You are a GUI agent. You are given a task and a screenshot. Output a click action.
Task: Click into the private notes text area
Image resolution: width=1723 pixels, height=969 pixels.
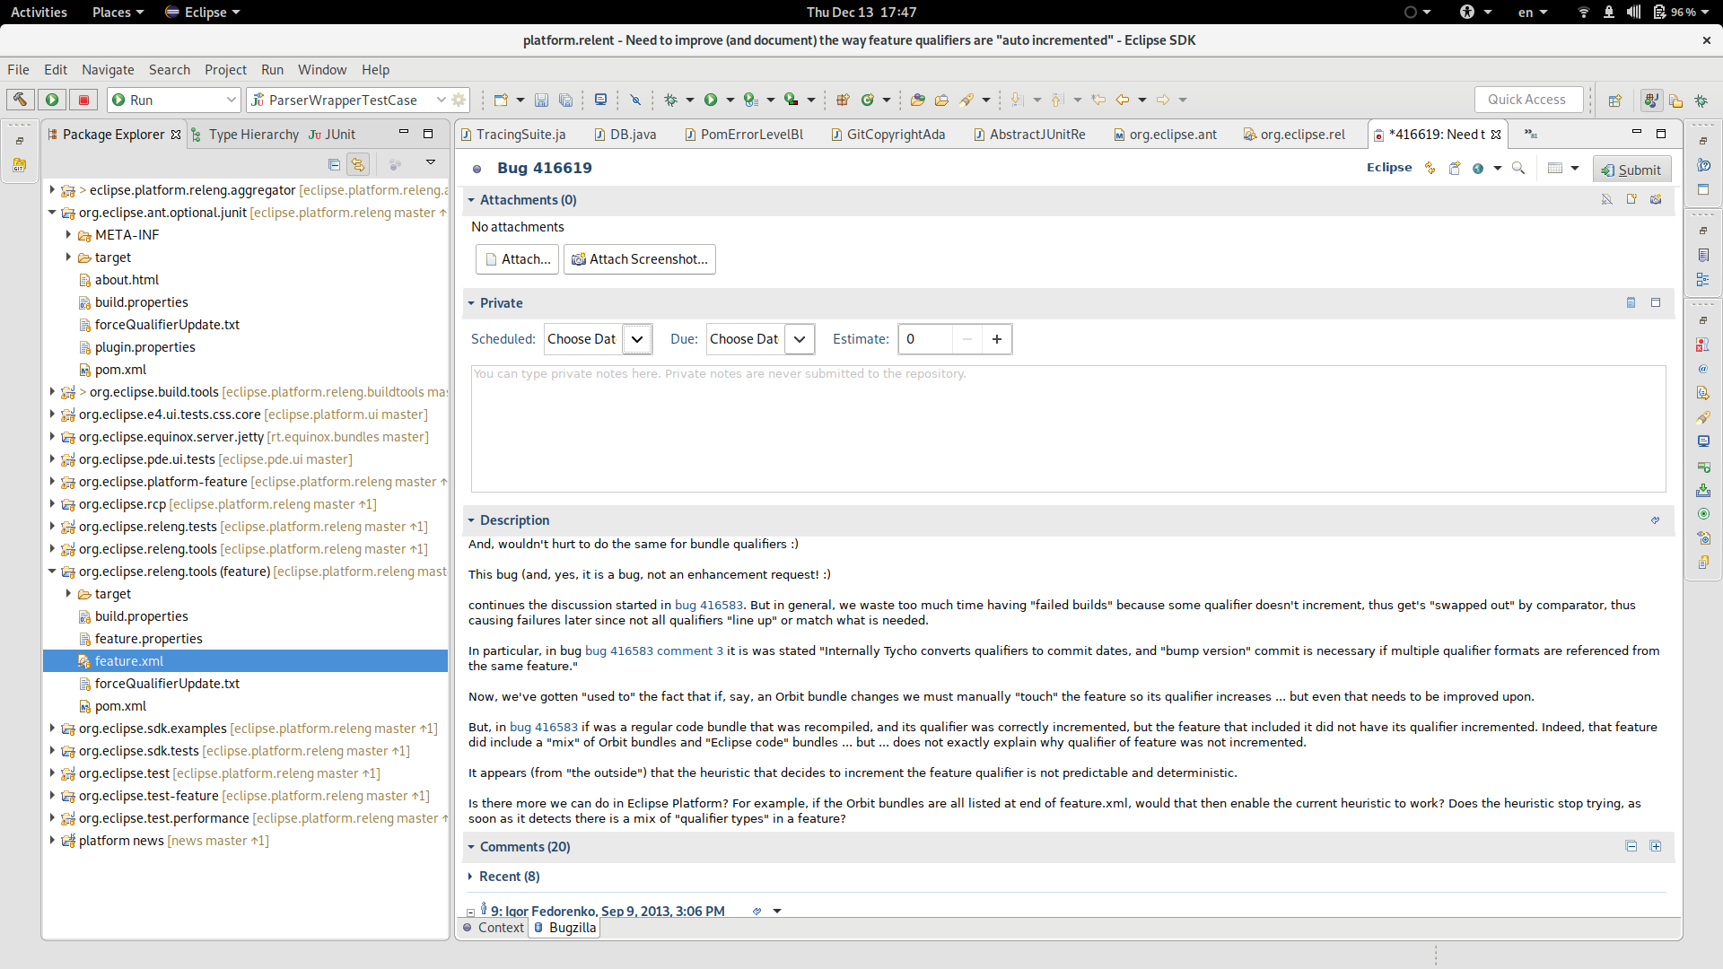[1068, 429]
